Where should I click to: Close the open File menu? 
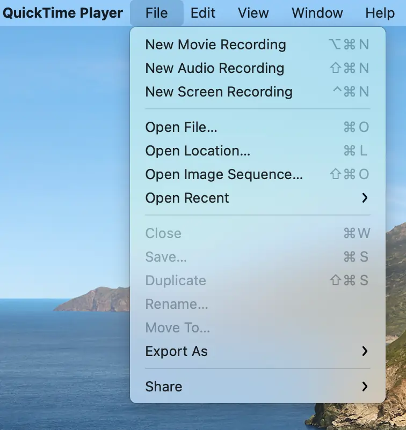(x=157, y=13)
